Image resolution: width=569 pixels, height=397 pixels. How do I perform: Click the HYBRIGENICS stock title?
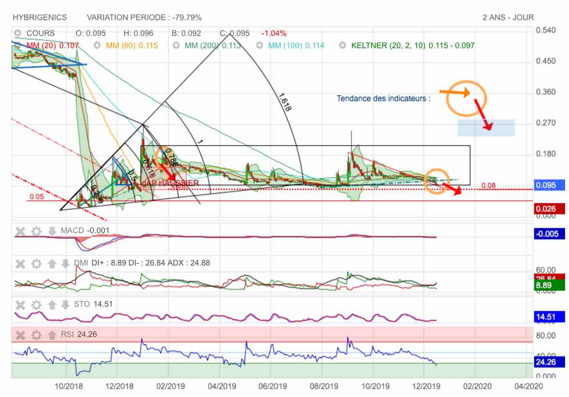click(40, 18)
